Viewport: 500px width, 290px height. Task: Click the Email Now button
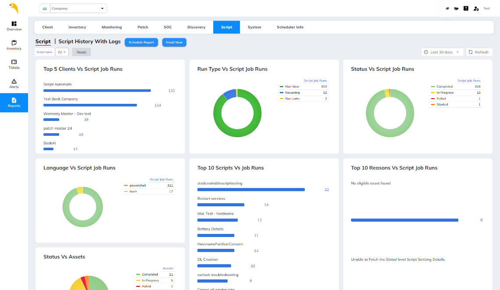174,42
